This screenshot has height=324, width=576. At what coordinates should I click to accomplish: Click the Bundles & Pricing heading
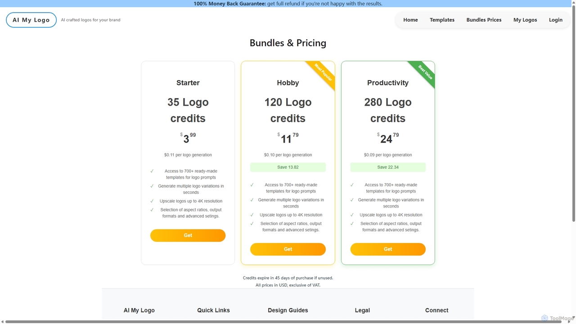point(288,43)
